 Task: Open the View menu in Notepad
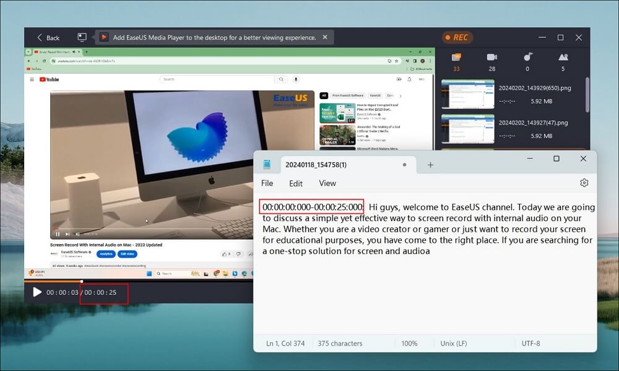pyautogui.click(x=327, y=183)
